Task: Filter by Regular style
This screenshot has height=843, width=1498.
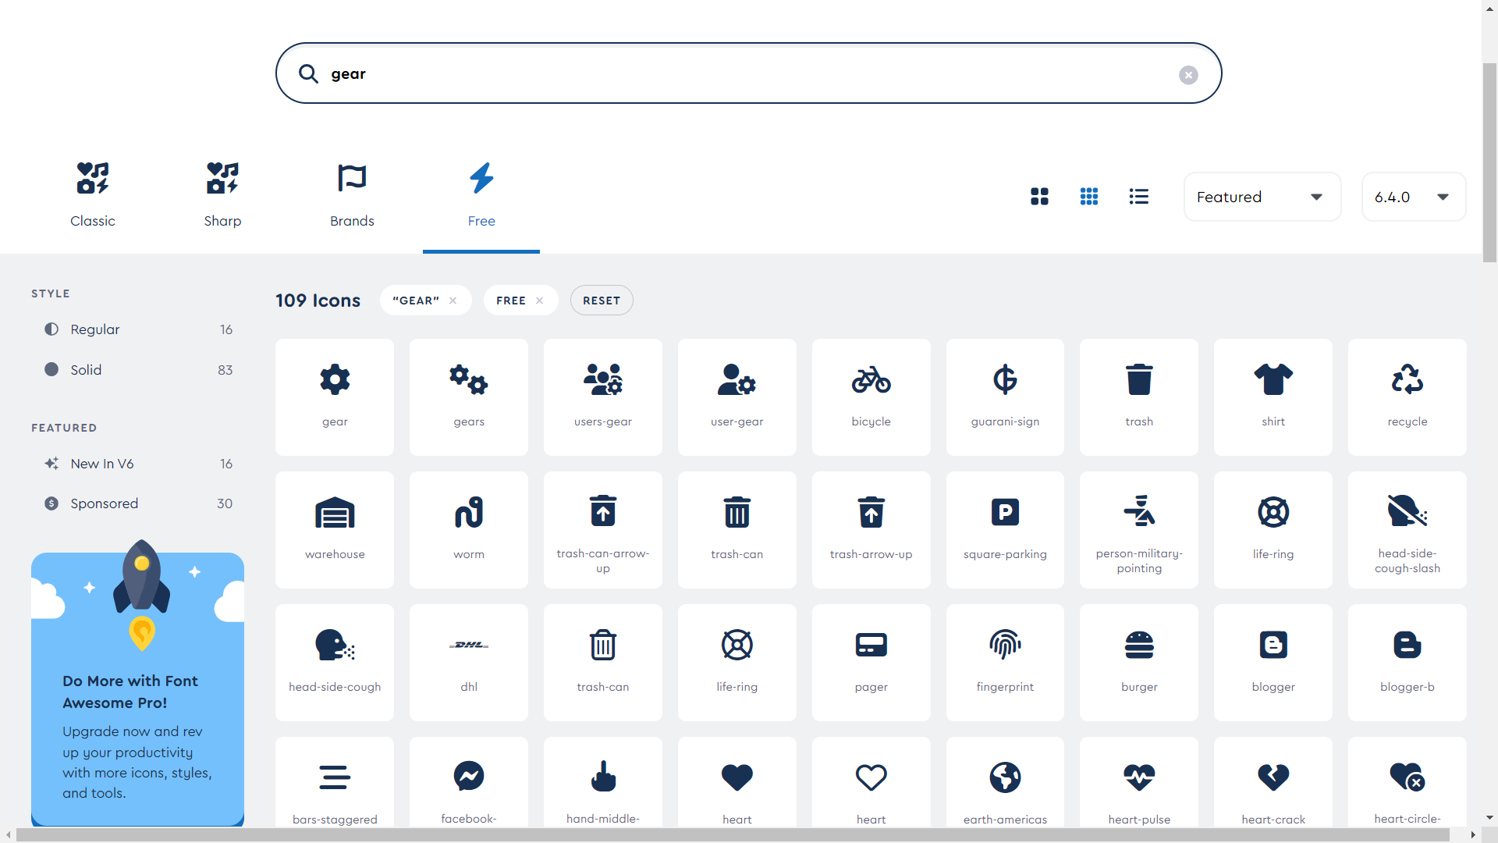Action: (95, 329)
